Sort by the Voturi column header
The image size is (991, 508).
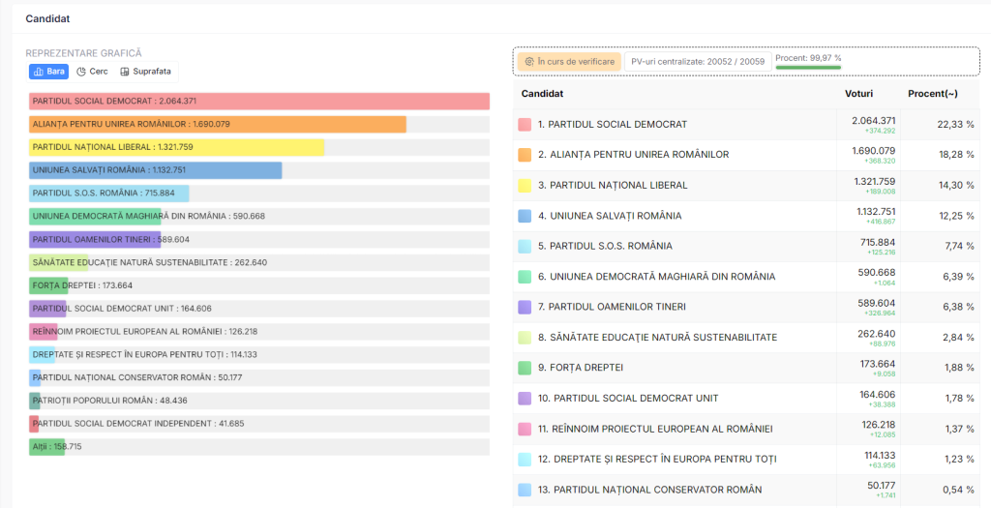[x=858, y=94]
